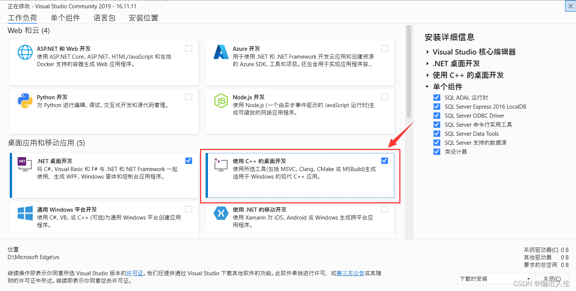Click the Web 和云 (4) section heading
This screenshot has height=291, width=576.
click(29, 30)
